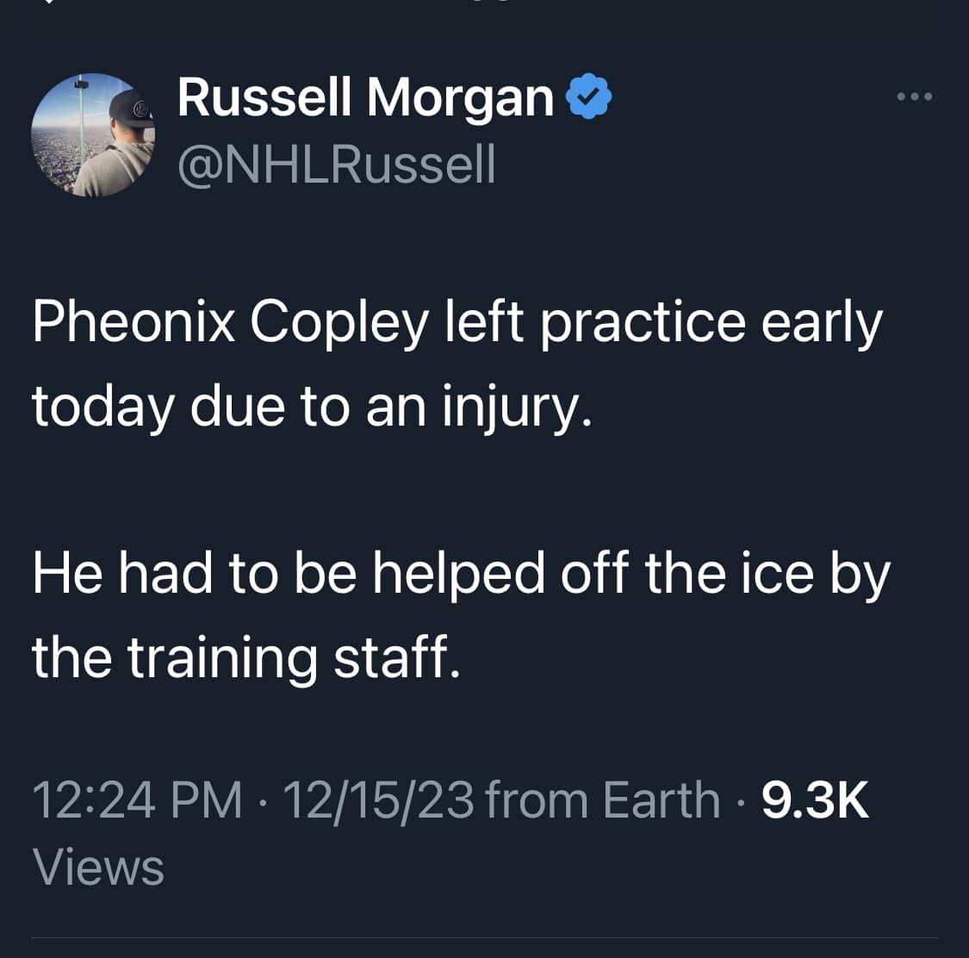The width and height of the screenshot is (969, 958).
Task: Click the blue verified checkmark badge
Action: (589, 96)
